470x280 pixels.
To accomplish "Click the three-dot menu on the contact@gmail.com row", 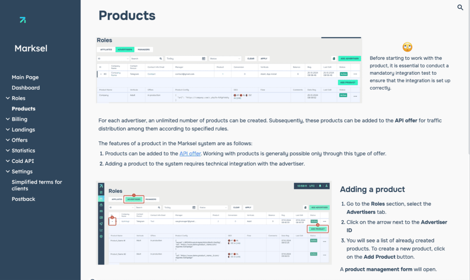I will (x=355, y=74).
